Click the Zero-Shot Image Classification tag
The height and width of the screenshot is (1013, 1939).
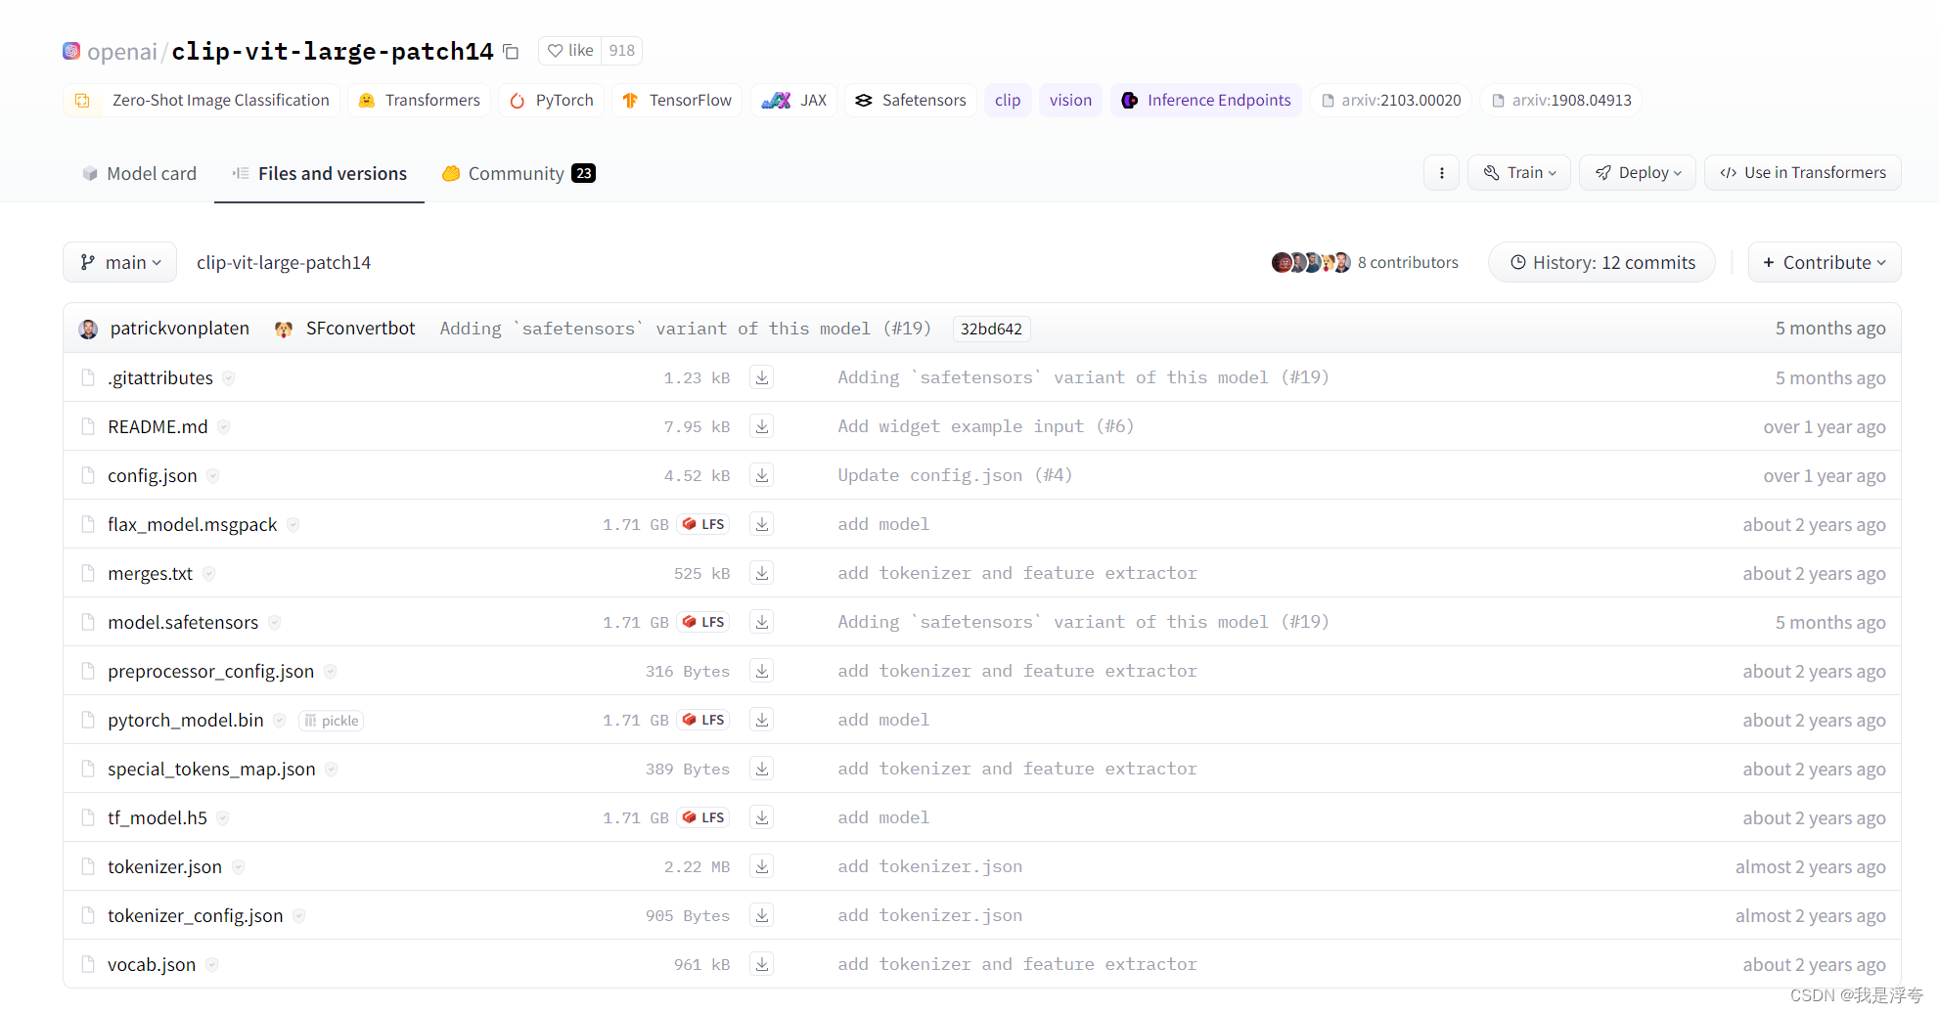(203, 101)
